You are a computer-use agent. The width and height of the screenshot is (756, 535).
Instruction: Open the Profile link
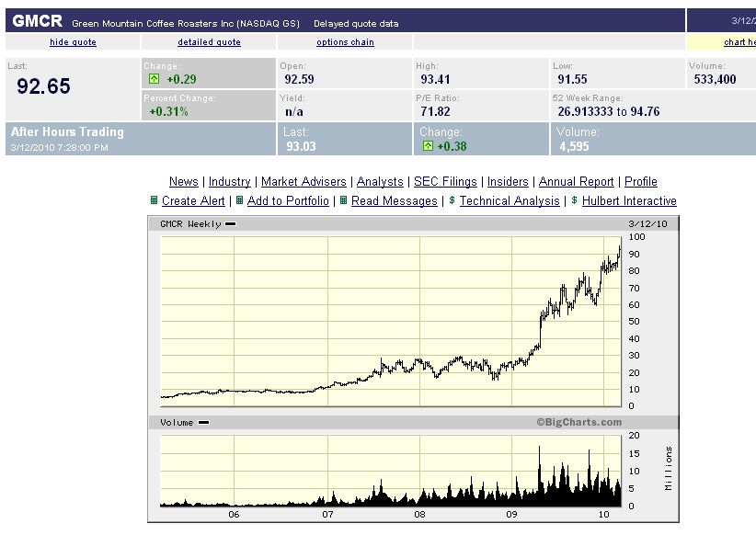point(641,182)
